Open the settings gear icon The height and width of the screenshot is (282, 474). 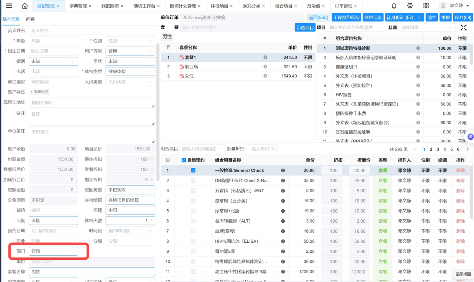[x=410, y=6]
